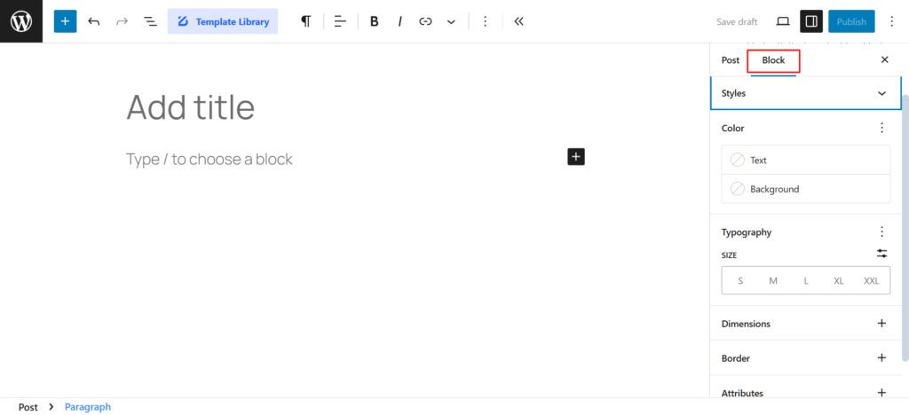Click the WordPress logo icon

[21, 21]
